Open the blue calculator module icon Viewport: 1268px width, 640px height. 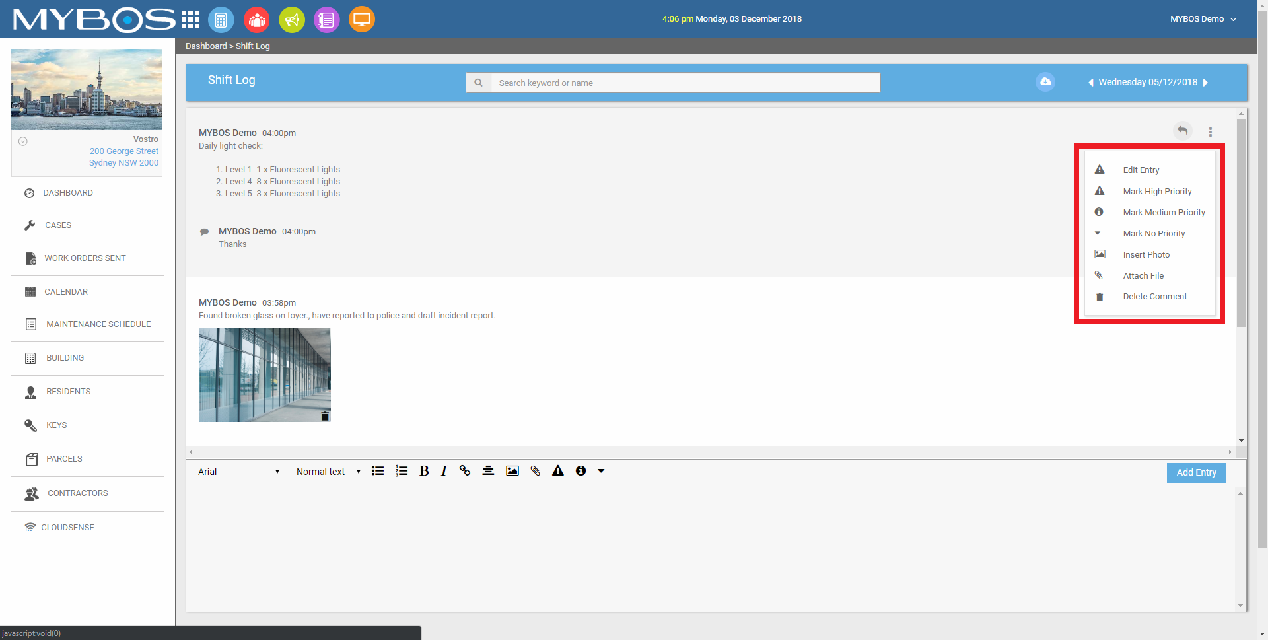coord(221,20)
